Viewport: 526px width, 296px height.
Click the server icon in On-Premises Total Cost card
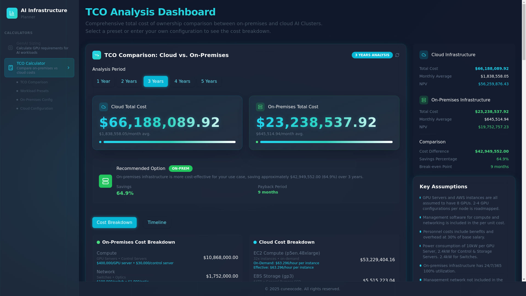pyautogui.click(x=260, y=107)
